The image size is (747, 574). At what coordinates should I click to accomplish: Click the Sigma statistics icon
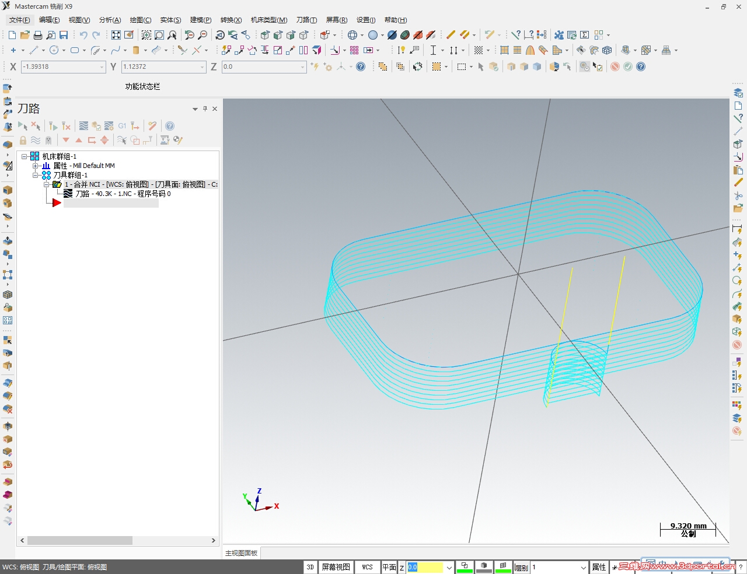pos(585,35)
